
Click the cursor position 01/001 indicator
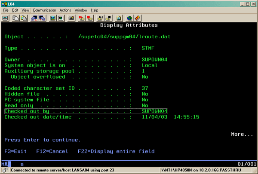tap(247, 164)
